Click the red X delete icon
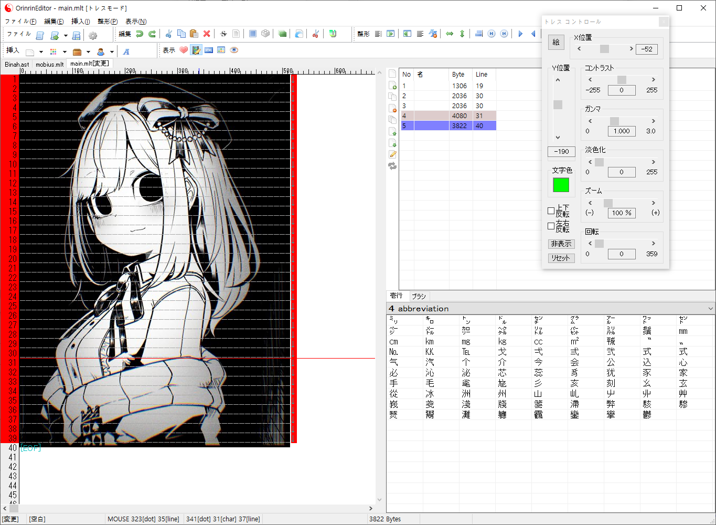This screenshot has height=525, width=716. click(x=207, y=34)
